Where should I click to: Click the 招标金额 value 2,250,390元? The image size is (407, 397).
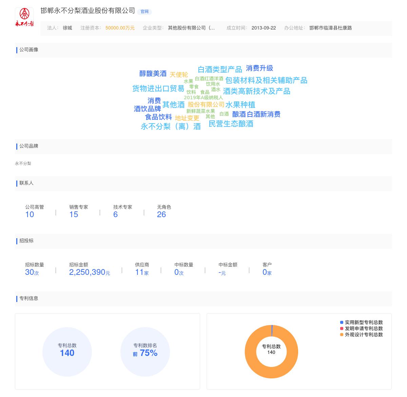(x=90, y=272)
